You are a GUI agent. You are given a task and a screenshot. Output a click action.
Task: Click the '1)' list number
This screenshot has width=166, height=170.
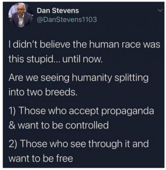tap(13, 111)
